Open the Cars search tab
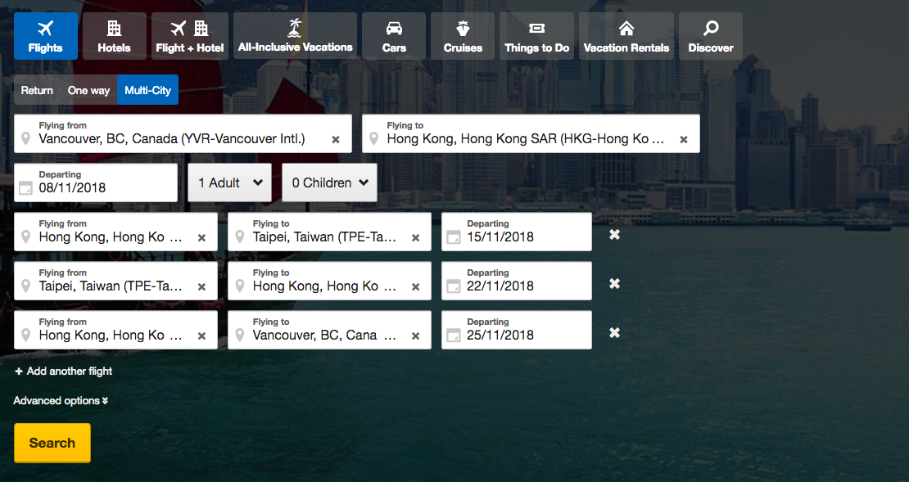This screenshot has height=482, width=909. (x=394, y=36)
